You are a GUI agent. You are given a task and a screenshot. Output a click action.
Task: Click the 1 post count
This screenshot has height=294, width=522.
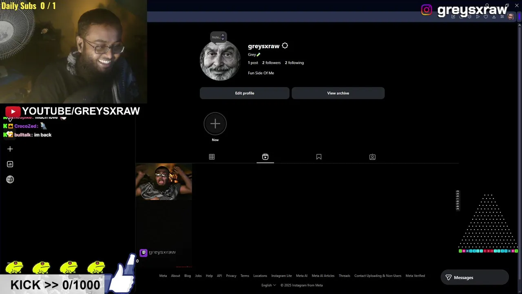pyautogui.click(x=253, y=62)
